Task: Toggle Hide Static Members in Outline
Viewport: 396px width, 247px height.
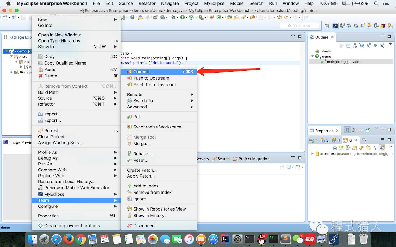Action: [368, 45]
